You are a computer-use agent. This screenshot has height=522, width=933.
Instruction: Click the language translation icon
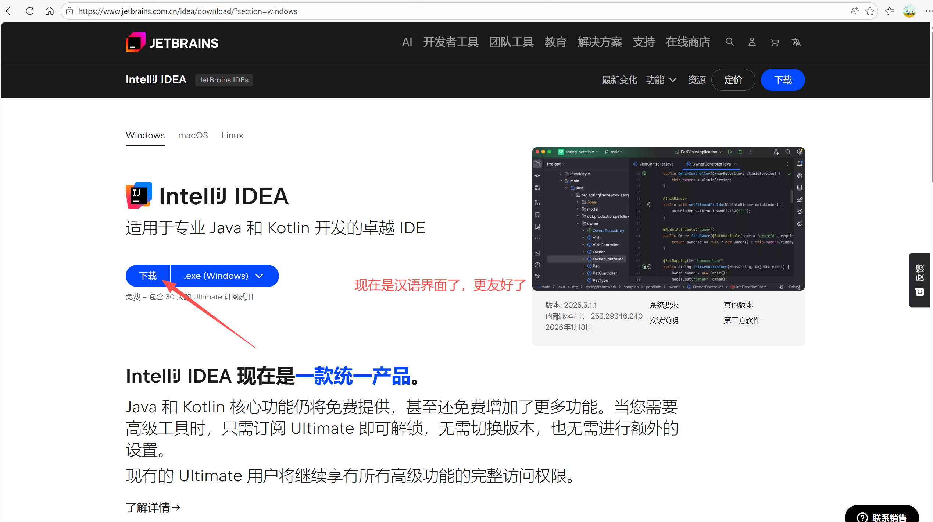796,42
